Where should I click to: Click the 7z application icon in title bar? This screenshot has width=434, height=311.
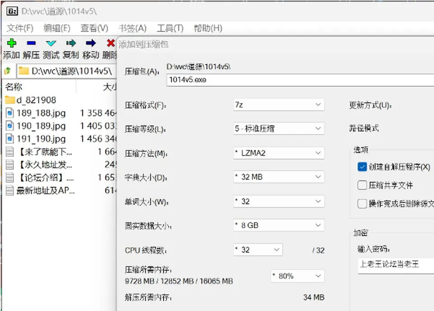tap(12, 11)
